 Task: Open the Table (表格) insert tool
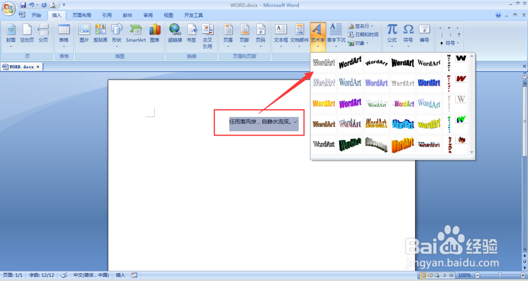64,36
